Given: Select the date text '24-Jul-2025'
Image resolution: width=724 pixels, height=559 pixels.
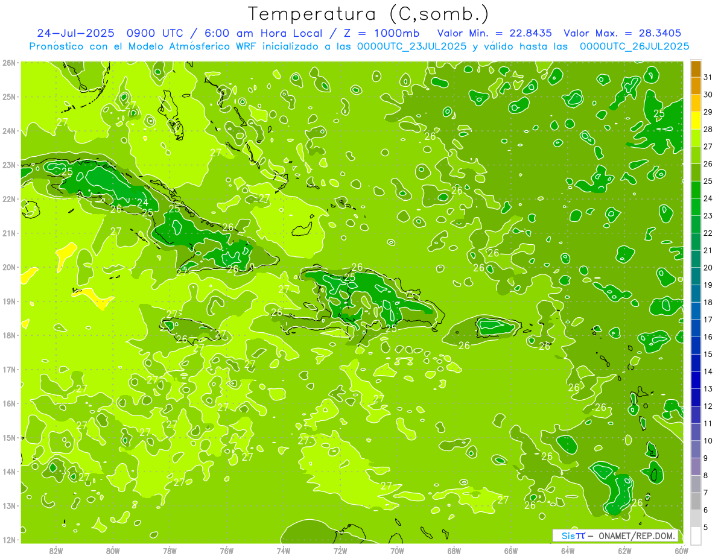Looking at the screenshot, I should [x=77, y=33].
